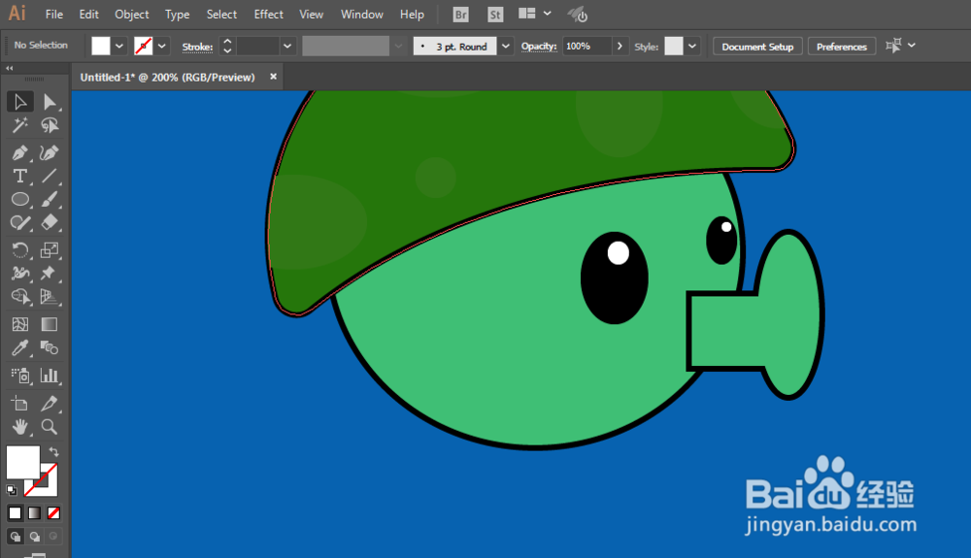Reset to default fill and stroke
This screenshot has height=558, width=971.
12,490
